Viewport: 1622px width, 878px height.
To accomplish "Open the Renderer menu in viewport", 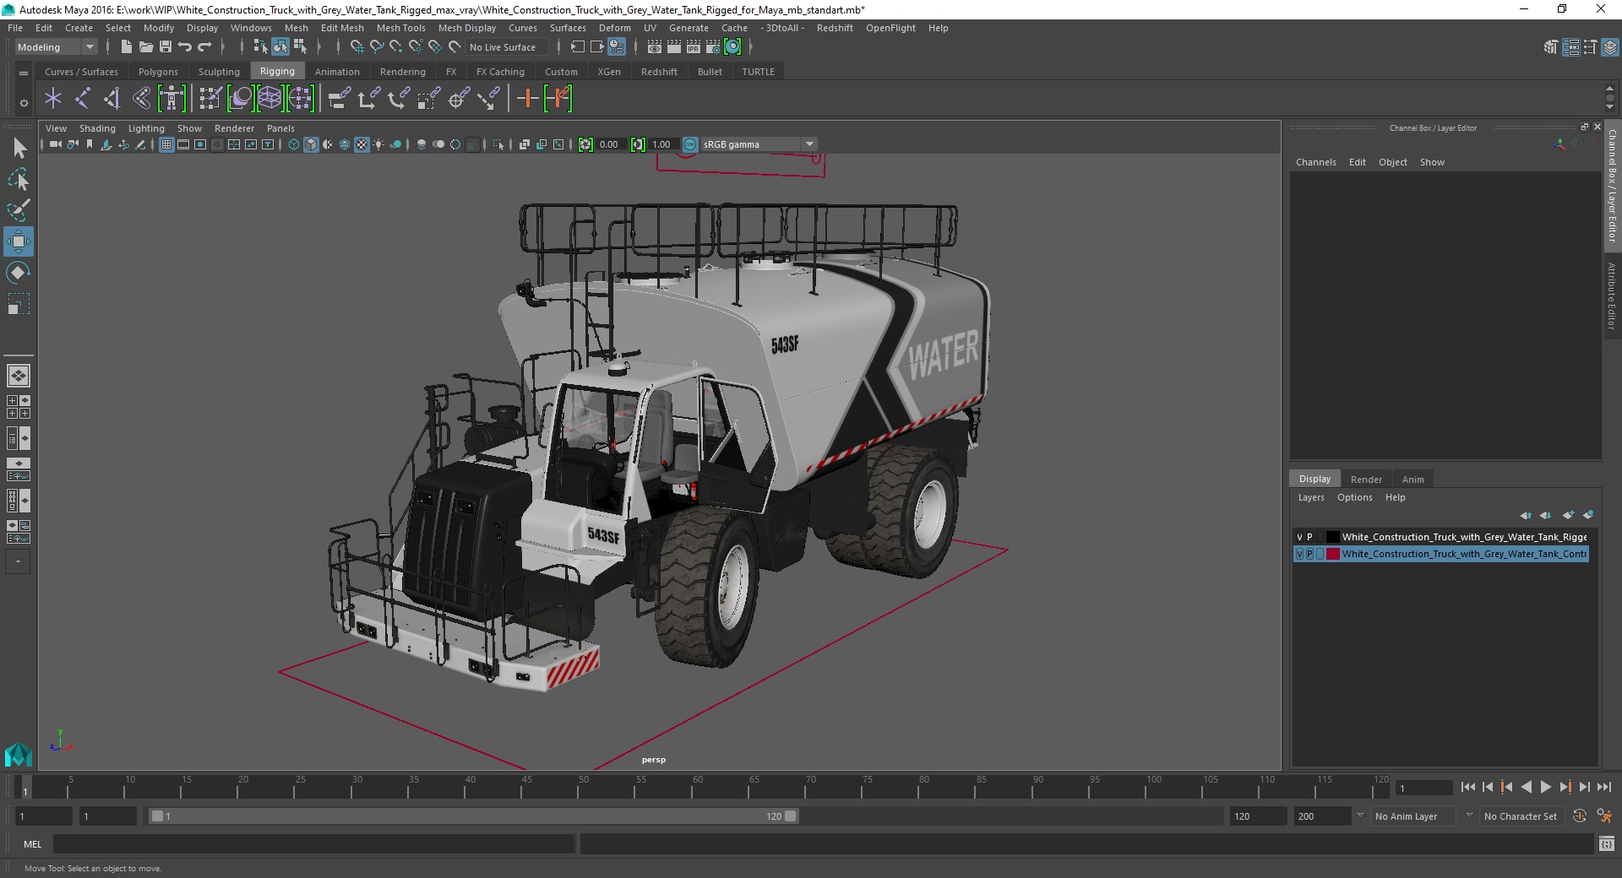I will [234, 128].
